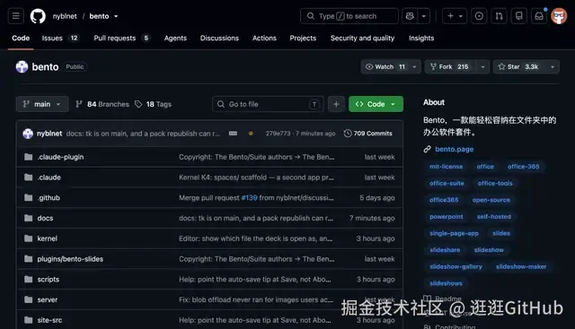Open the kernel commit message about Editor
The image size is (575, 329).
(x=255, y=238)
